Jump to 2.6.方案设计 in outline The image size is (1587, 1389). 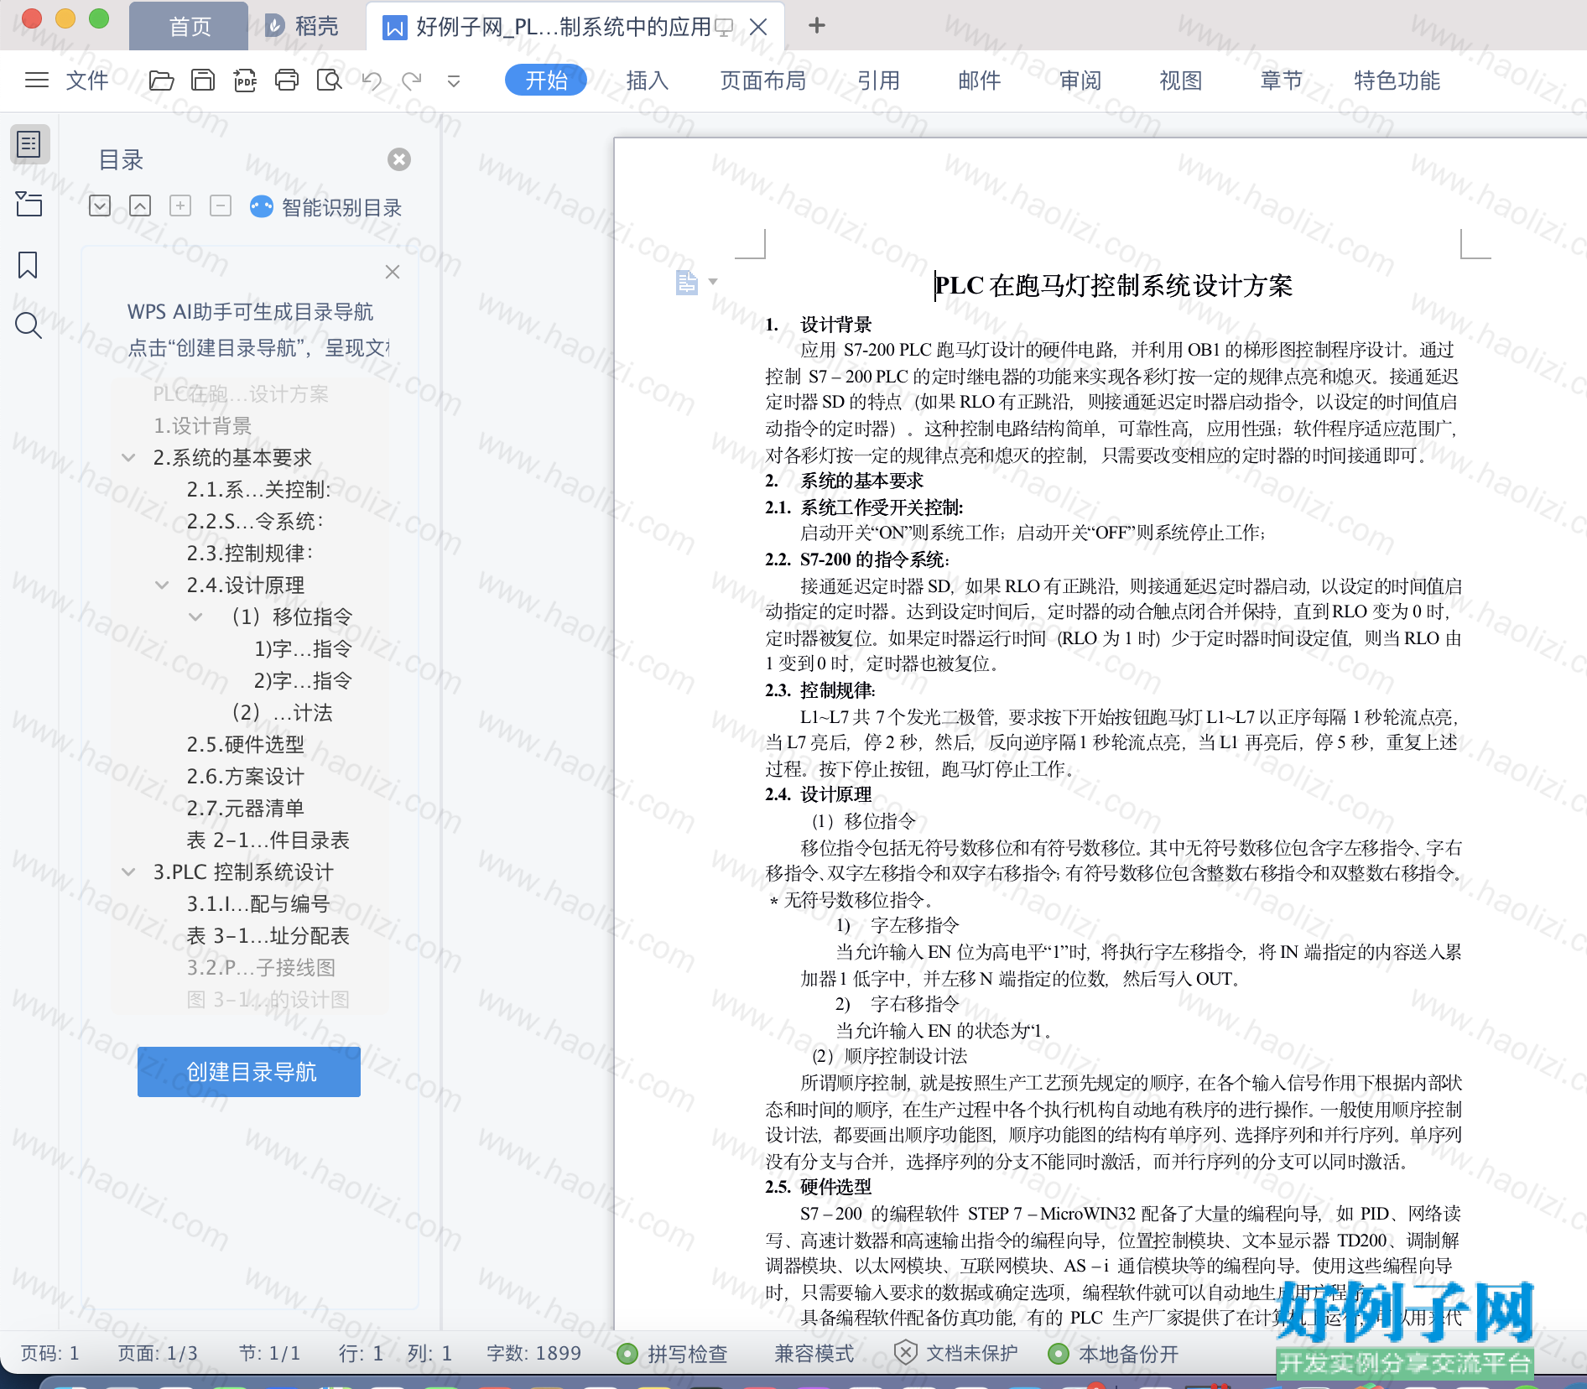coord(246,776)
